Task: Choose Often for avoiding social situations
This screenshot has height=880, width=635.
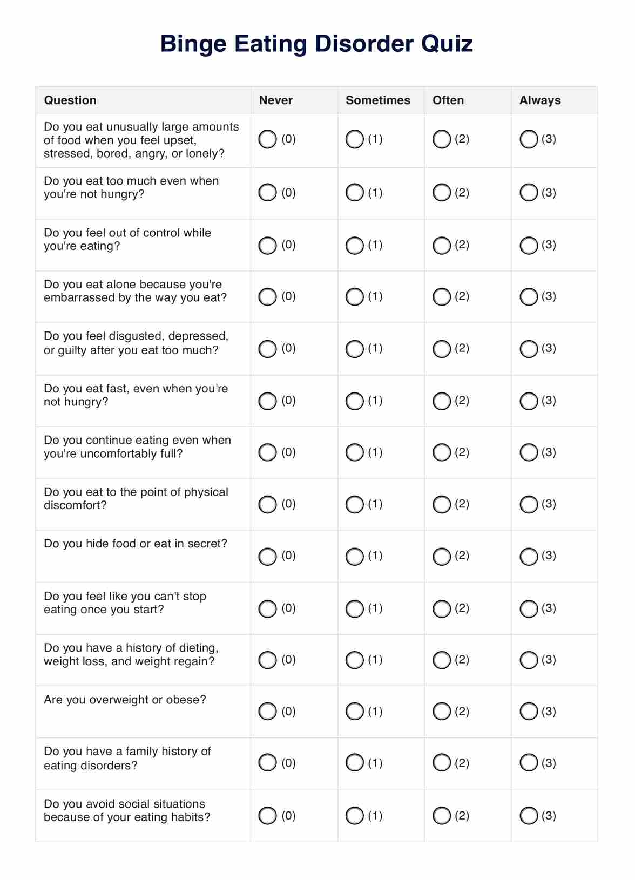Action: [x=441, y=815]
